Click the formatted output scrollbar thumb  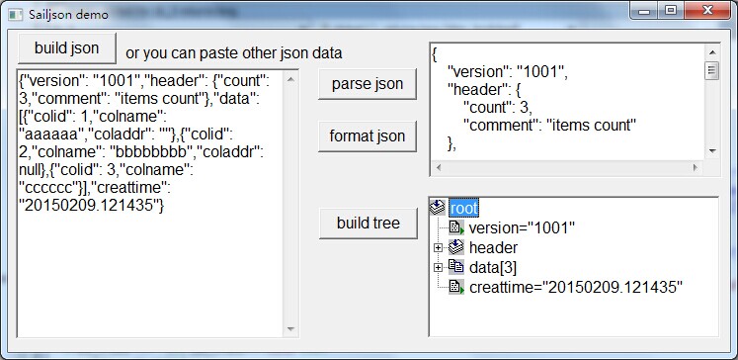point(711,70)
